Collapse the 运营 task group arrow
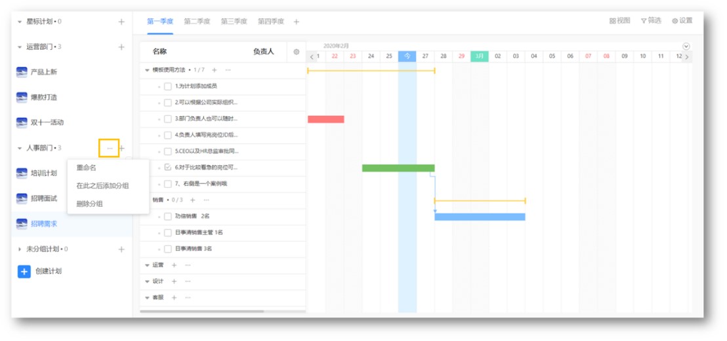 pos(148,265)
